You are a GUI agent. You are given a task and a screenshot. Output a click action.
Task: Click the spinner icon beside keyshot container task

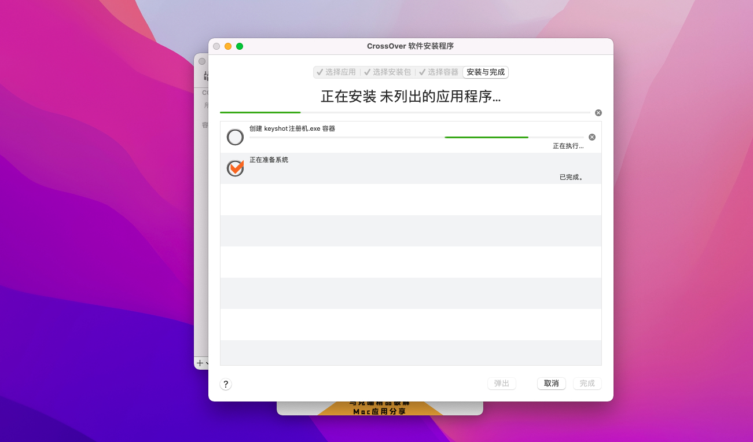click(235, 137)
